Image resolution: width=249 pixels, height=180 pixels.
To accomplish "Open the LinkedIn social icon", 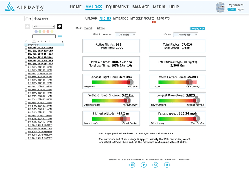I will tap(167, 165).
